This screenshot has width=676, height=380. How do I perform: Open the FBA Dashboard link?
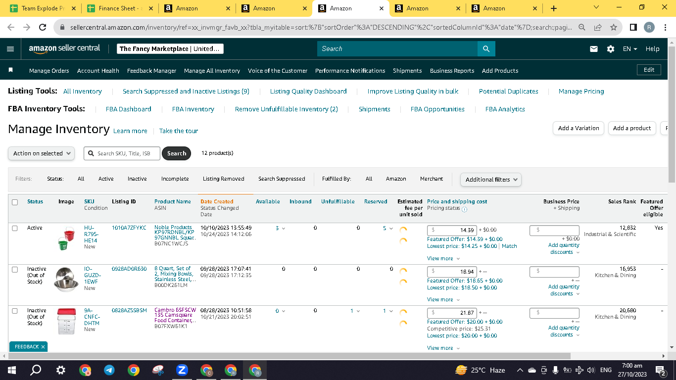(x=128, y=109)
